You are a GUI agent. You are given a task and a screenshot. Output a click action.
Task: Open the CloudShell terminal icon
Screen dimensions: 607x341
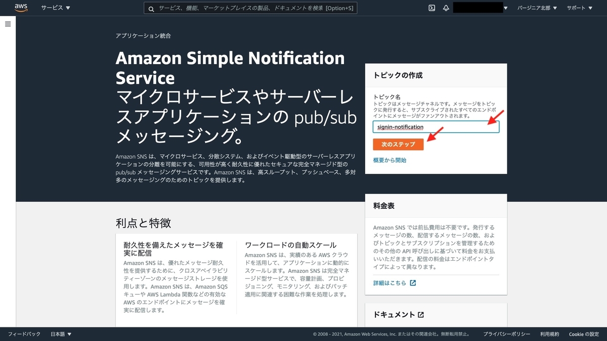(x=432, y=8)
